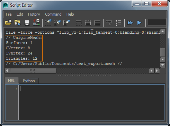
Task: Toggle the Show Line Numbers icon
Action: coord(118,23)
